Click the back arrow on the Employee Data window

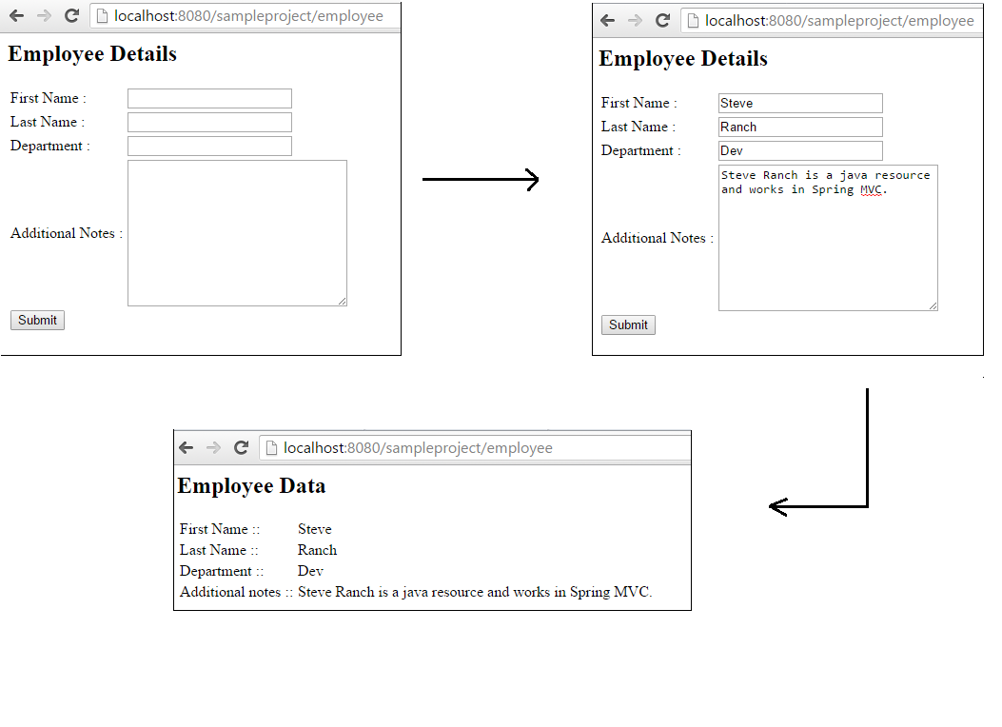[187, 447]
